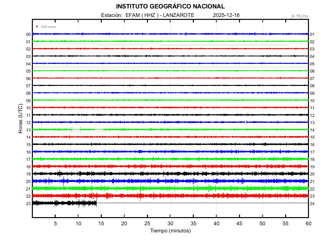The image size is (333, 250).
Task: Click hour label 00 on left axis
Action: (x=28, y=35)
